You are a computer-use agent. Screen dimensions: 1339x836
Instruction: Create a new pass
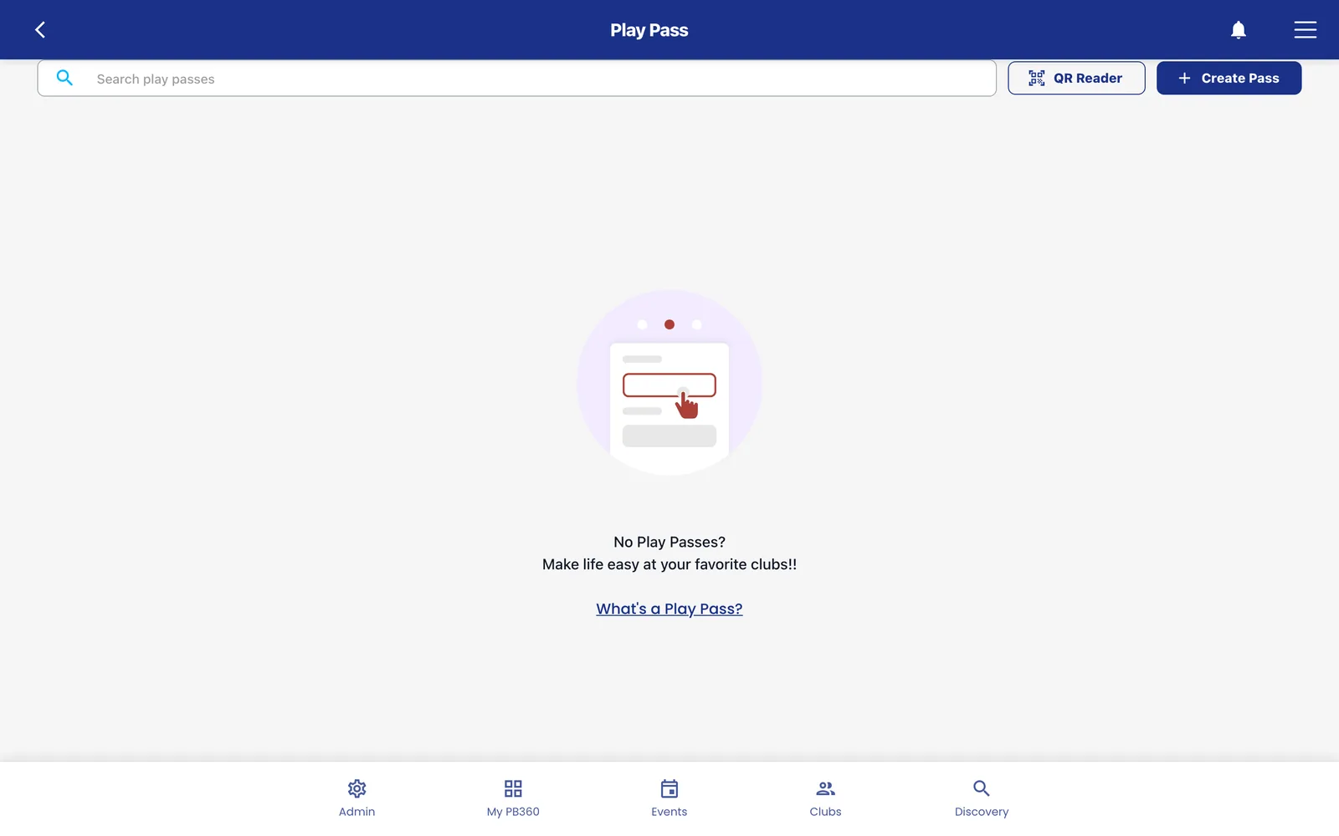pyautogui.click(x=1229, y=78)
